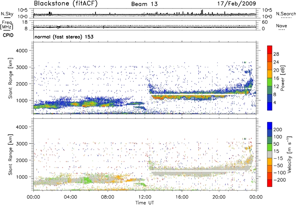Click the positive '50' Velocity color bar label
Screen dimensions: 296x205
[276, 144]
